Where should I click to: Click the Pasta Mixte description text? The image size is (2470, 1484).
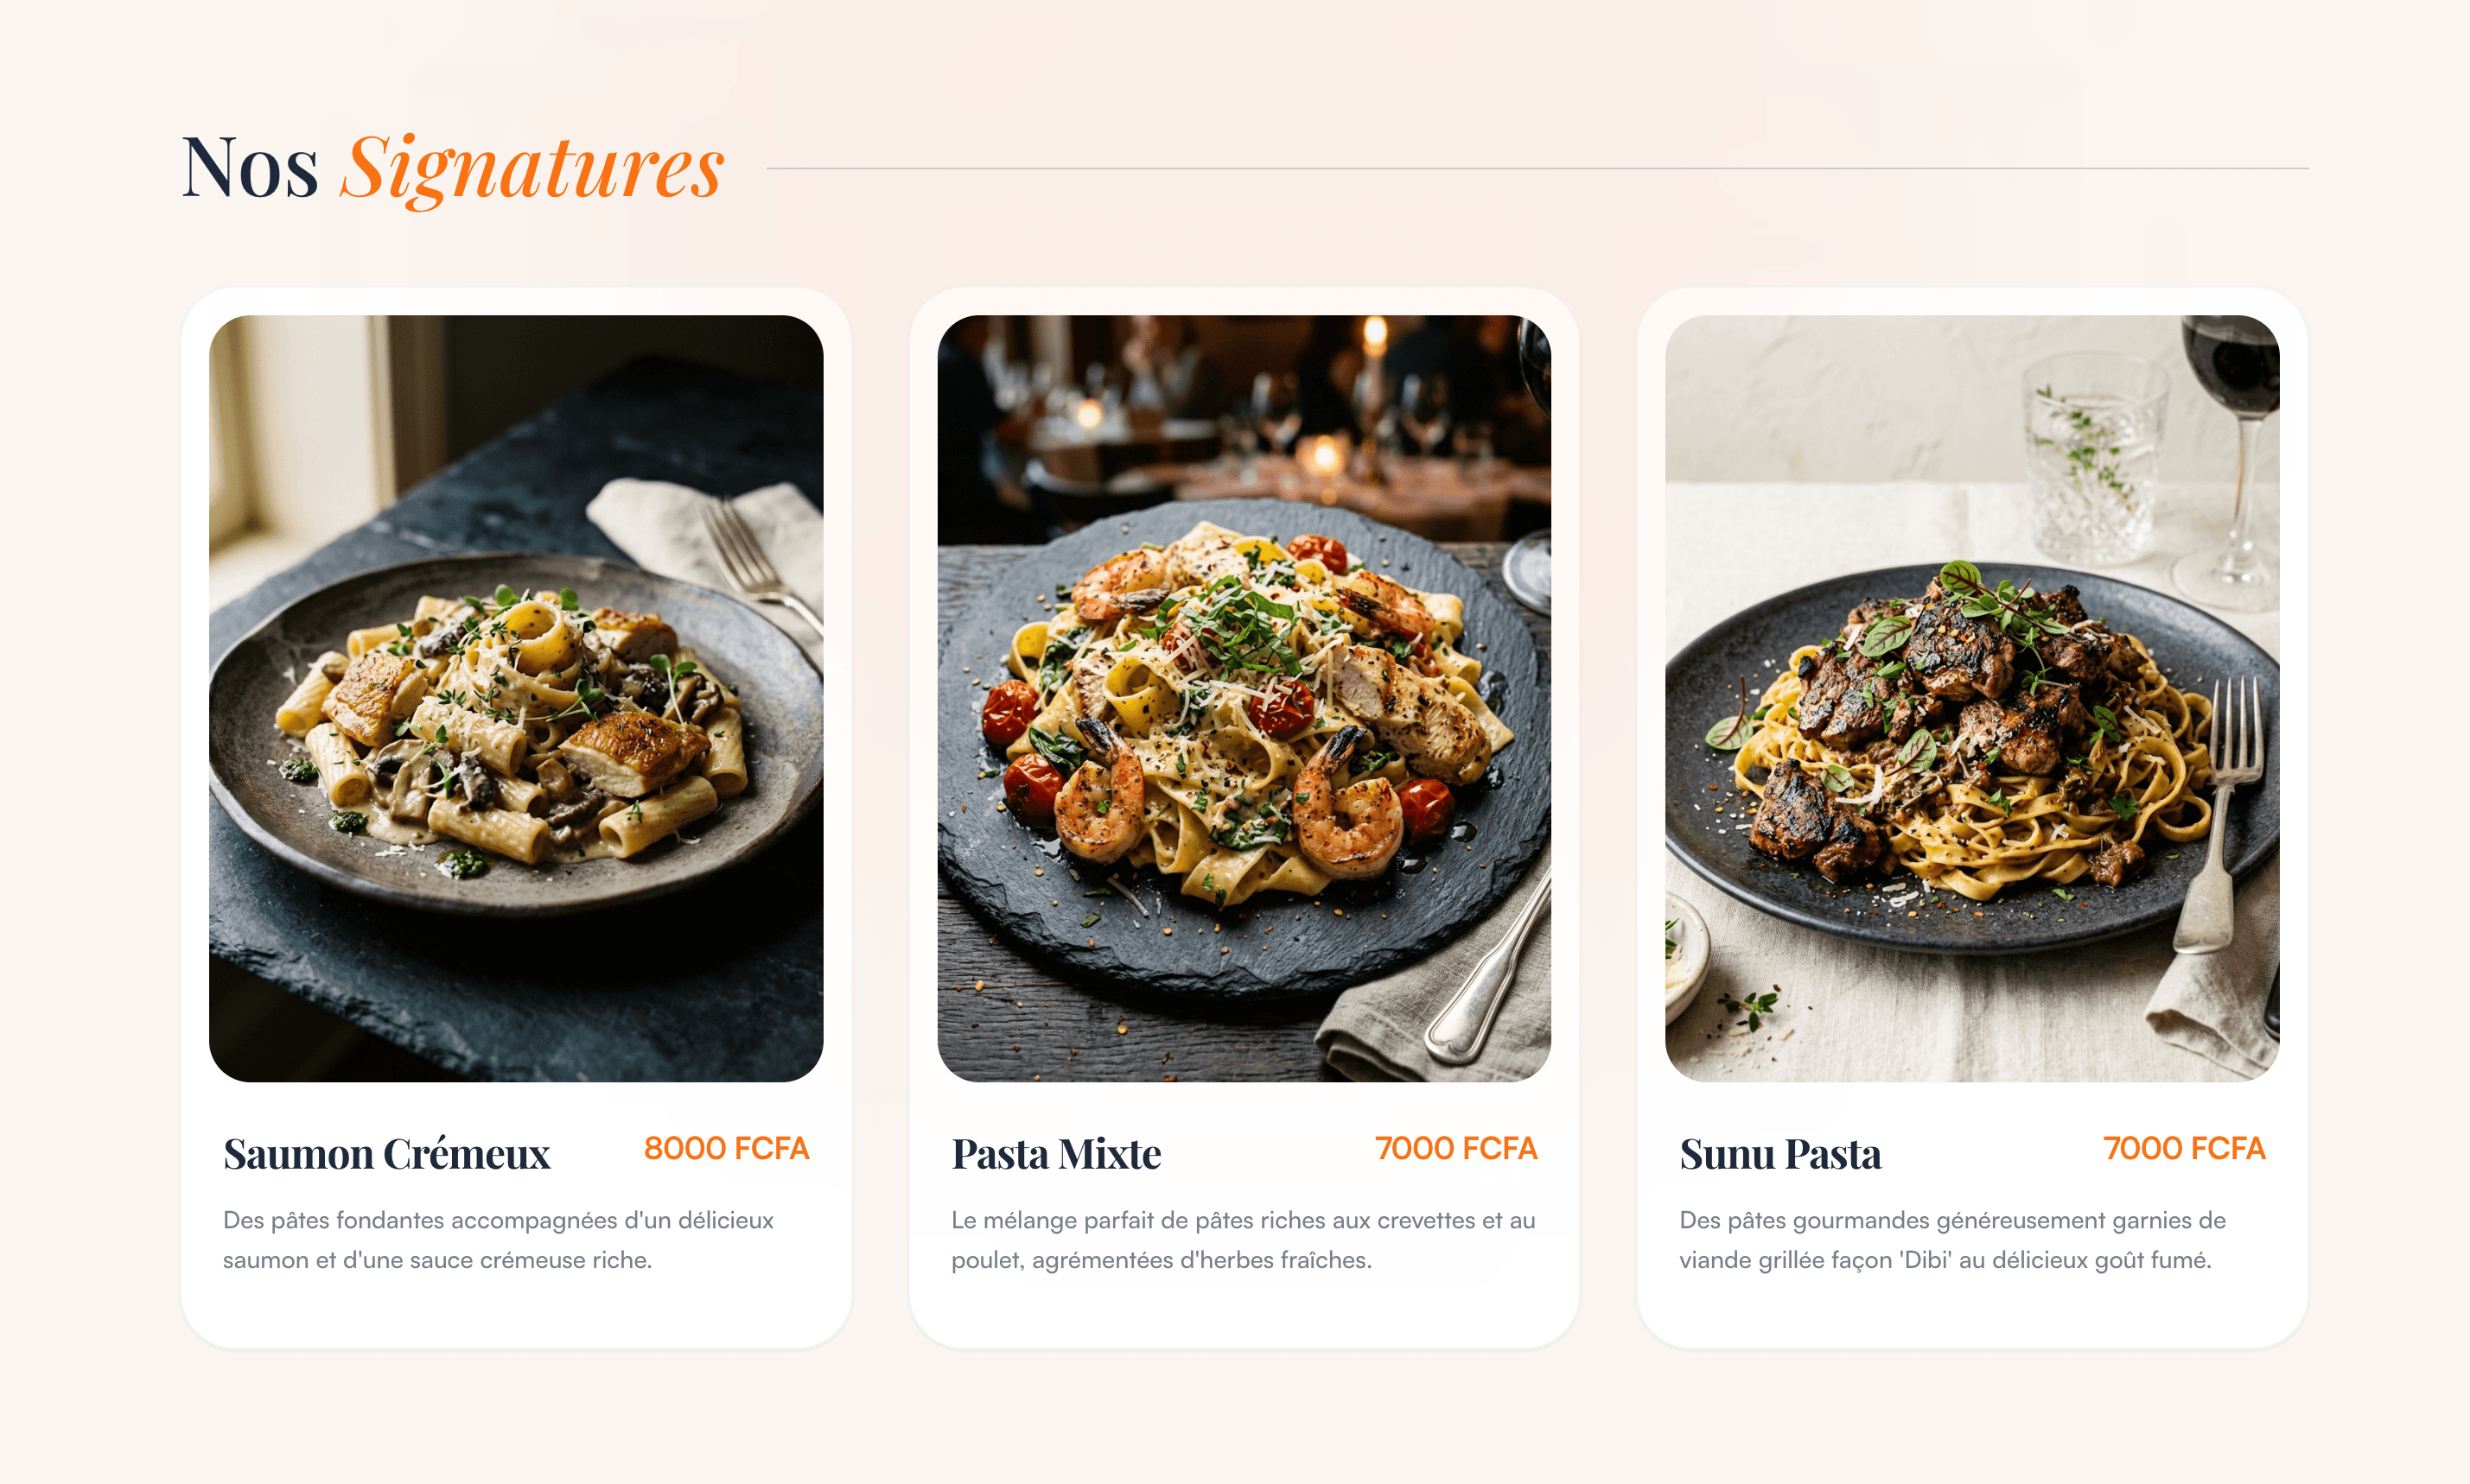click(x=1244, y=1240)
